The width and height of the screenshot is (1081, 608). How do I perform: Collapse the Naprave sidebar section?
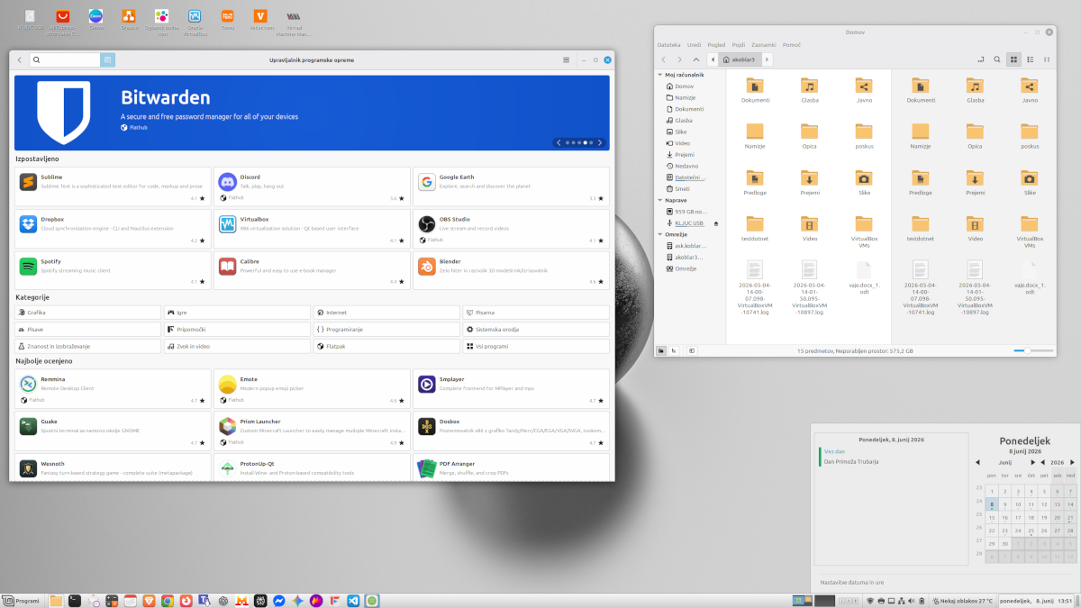click(660, 200)
